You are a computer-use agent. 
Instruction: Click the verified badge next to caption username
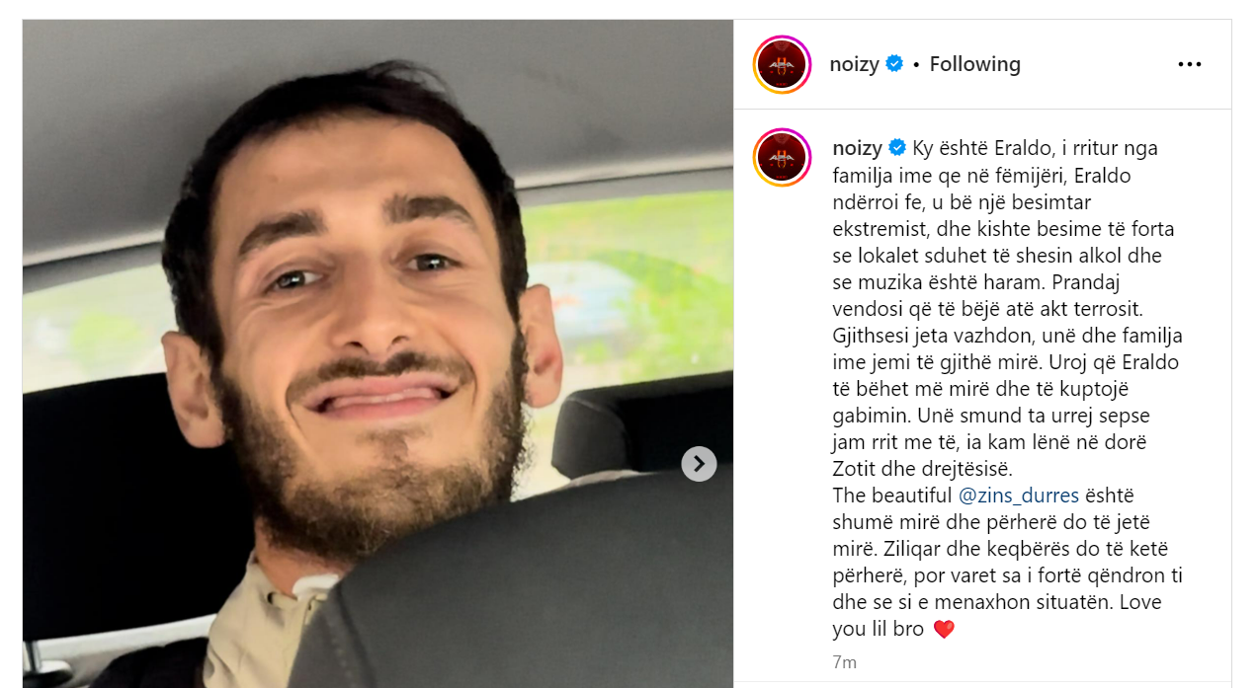coord(898,148)
